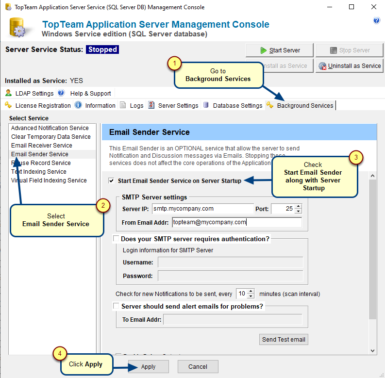Click the Port number field
Screen dimensions: 385x378
(283, 209)
